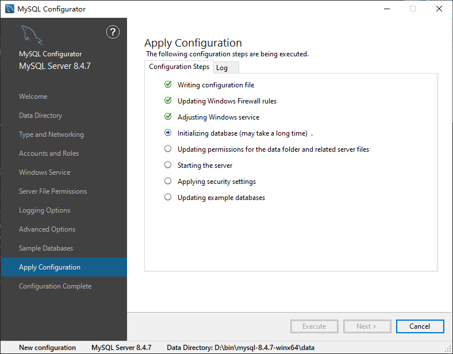Switch to the Log tab
This screenshot has width=453, height=354.
[222, 68]
